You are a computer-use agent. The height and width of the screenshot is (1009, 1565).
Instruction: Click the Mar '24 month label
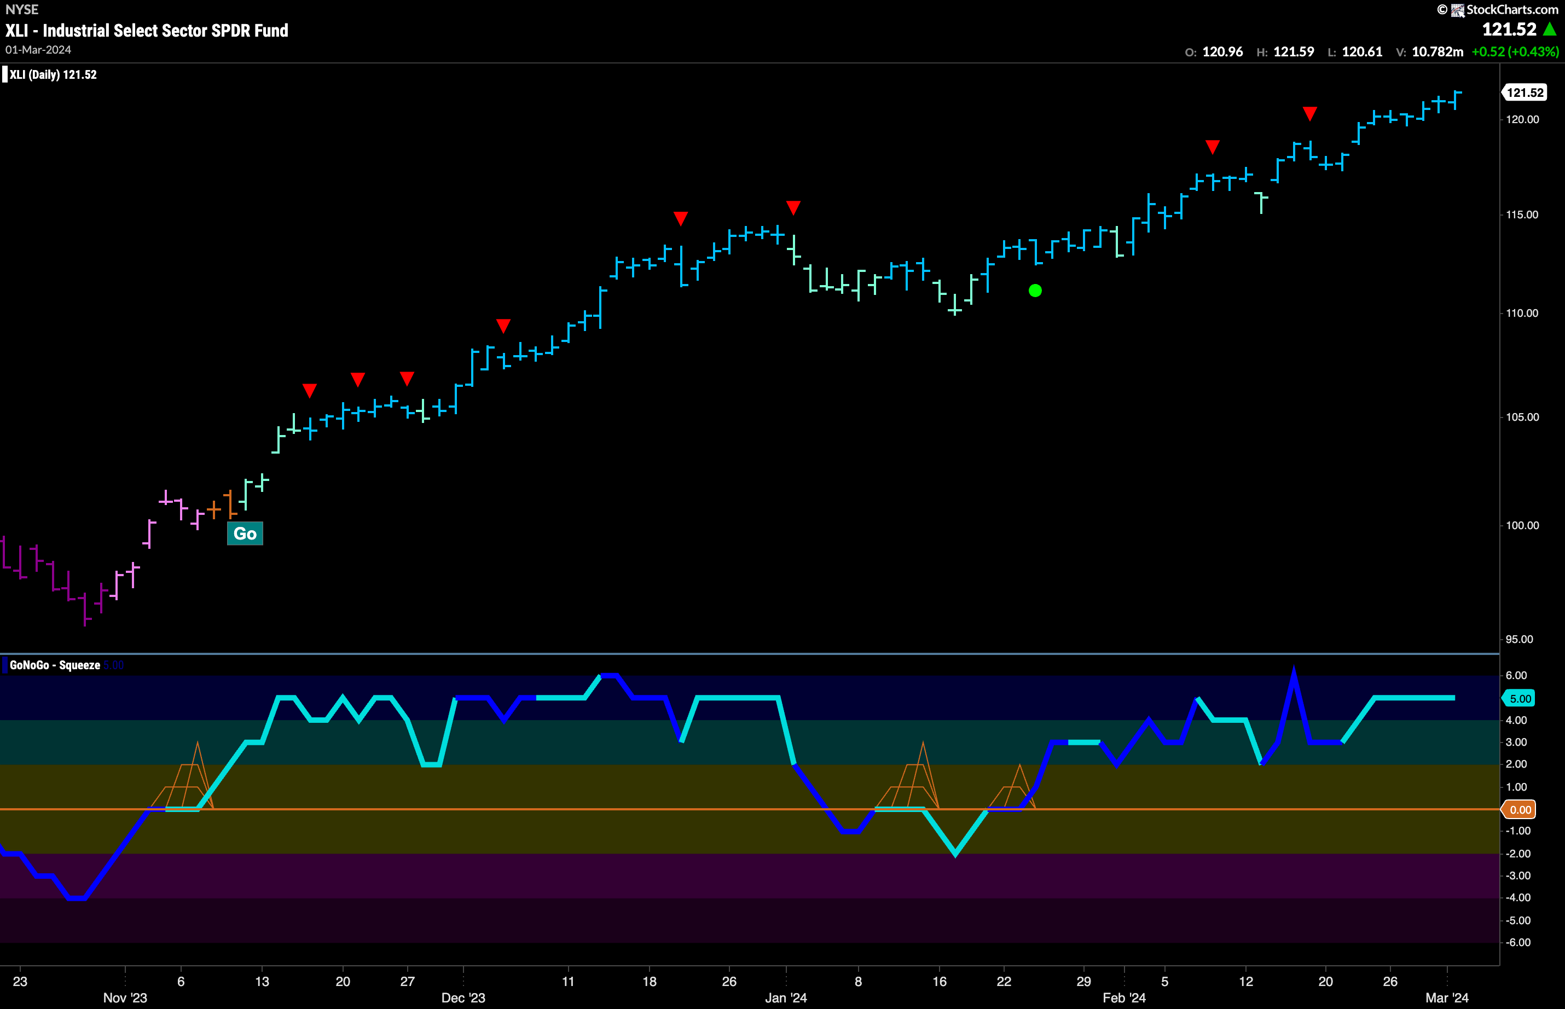pos(1447,998)
